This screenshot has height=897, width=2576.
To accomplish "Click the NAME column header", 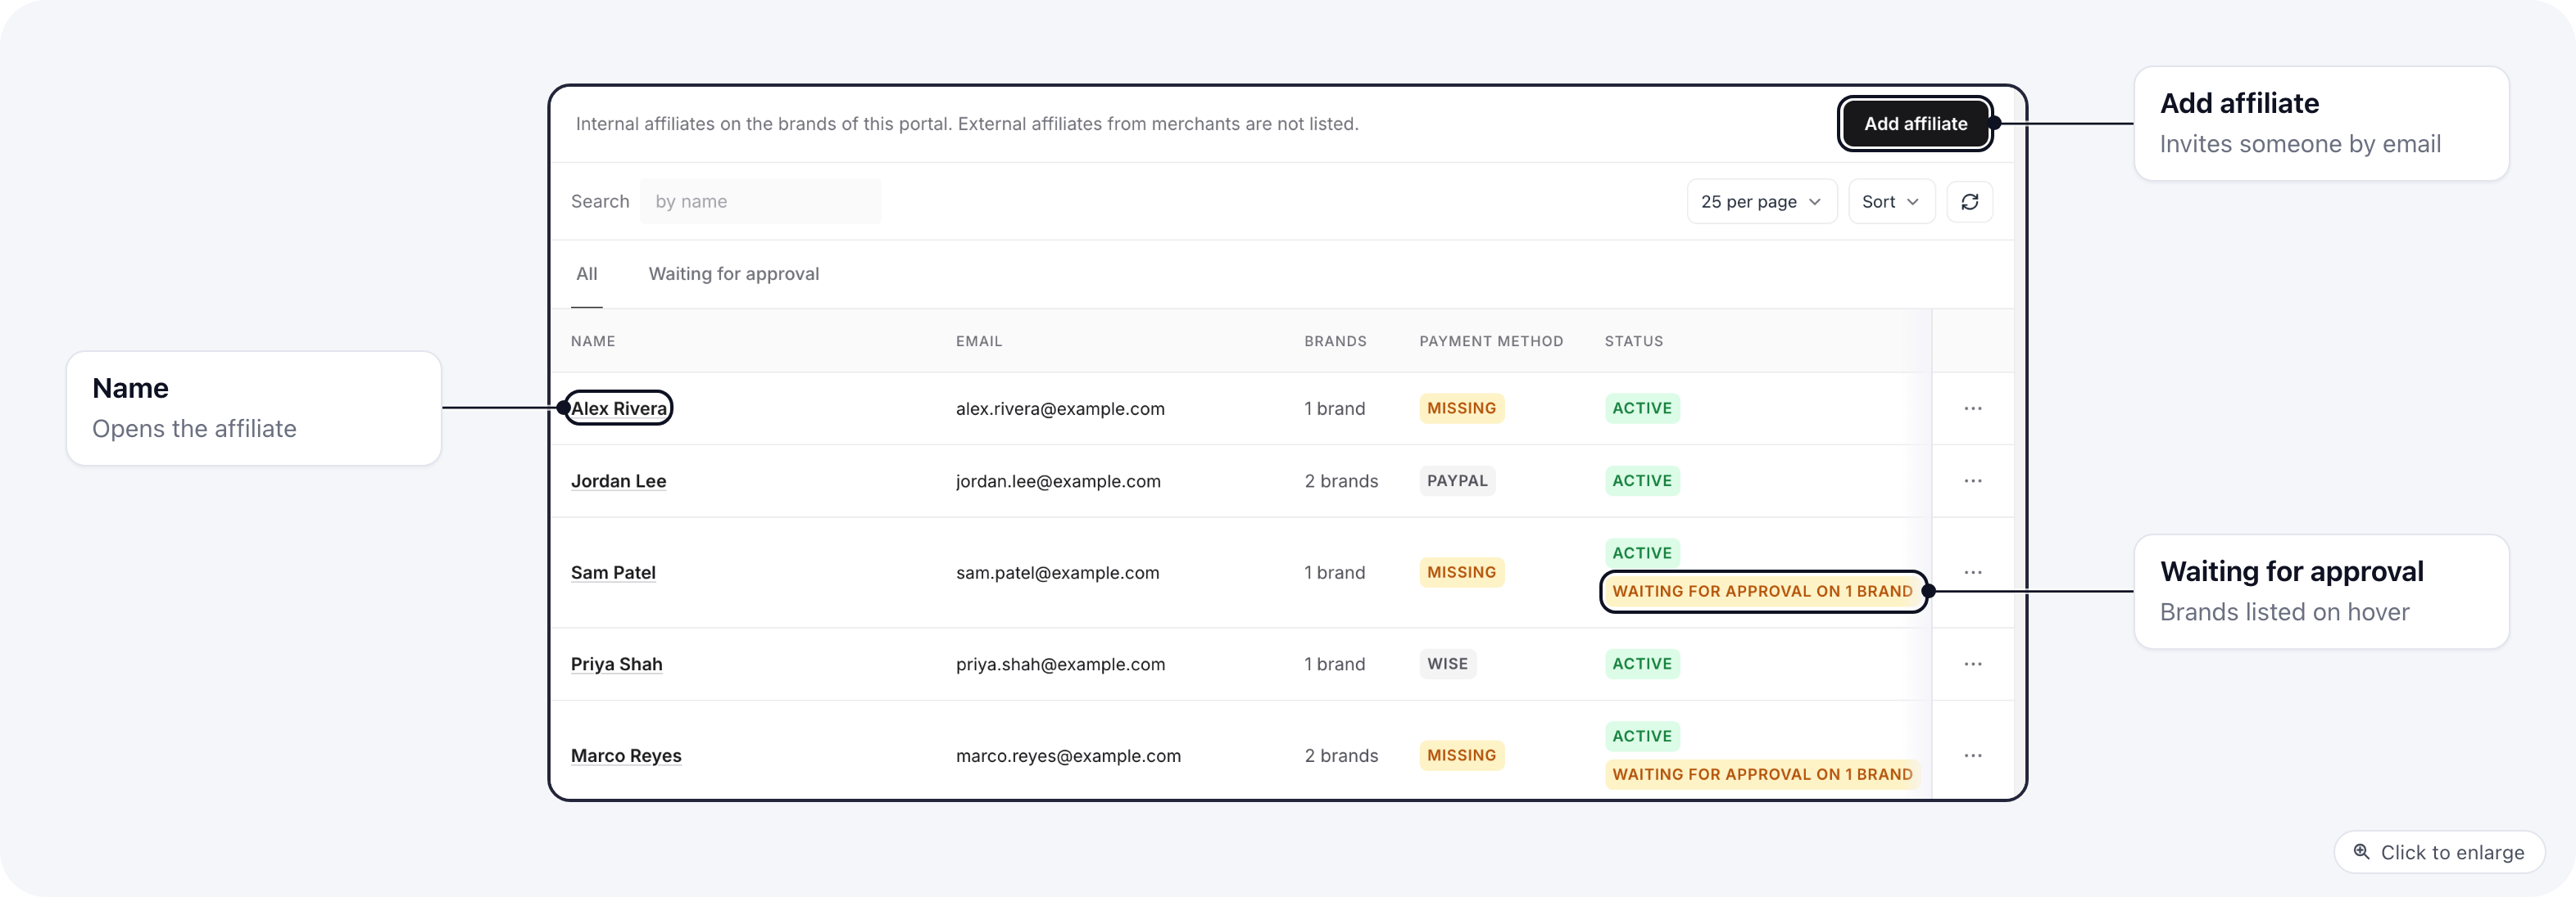I will (593, 341).
